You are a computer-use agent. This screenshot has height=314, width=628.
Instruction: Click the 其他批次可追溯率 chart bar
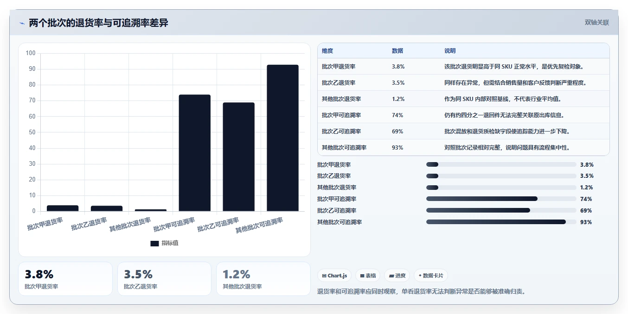(x=282, y=138)
